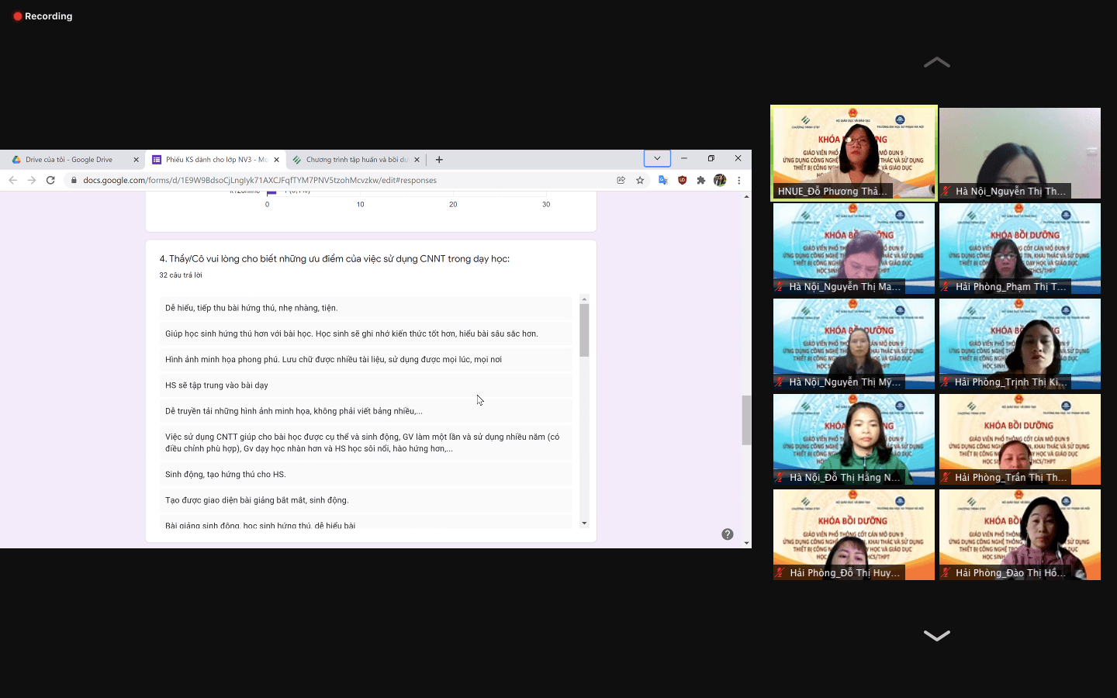This screenshot has width=1117, height=698.
Task: Select Hải Phòng_Trần Thị Th... video tile
Action: [1020, 439]
